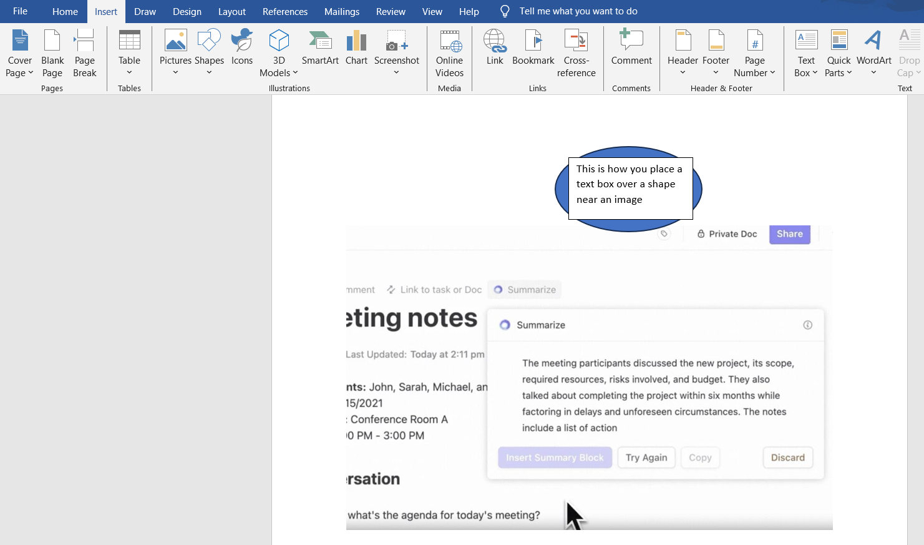The width and height of the screenshot is (924, 545).
Task: Open the Text Box gallery
Action: 806,54
